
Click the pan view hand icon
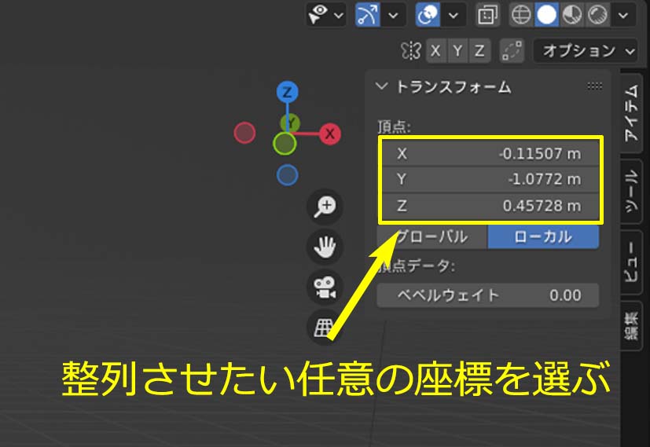(x=325, y=247)
